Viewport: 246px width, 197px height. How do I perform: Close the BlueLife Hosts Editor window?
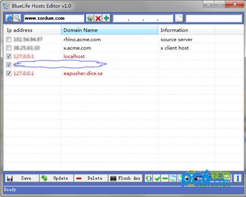pos(235,4)
